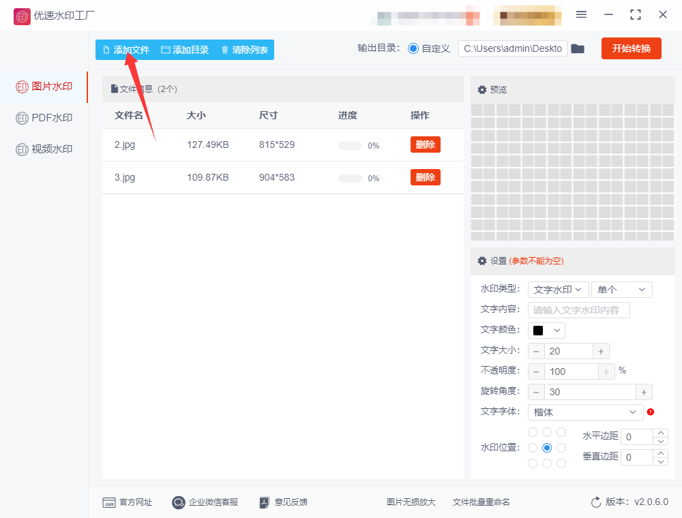
Task: Click 添加文件 button
Action: [126, 50]
